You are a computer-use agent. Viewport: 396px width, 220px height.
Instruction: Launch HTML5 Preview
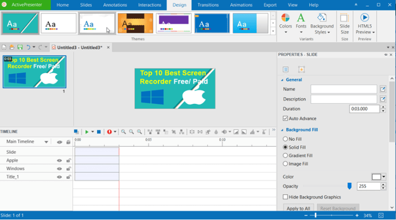365,24
